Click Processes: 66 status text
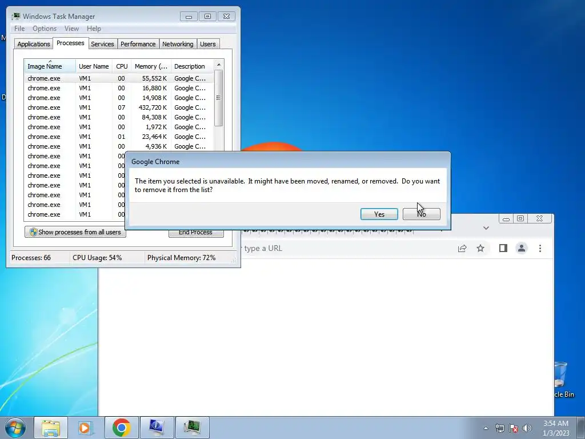The width and height of the screenshot is (585, 439). click(31, 258)
